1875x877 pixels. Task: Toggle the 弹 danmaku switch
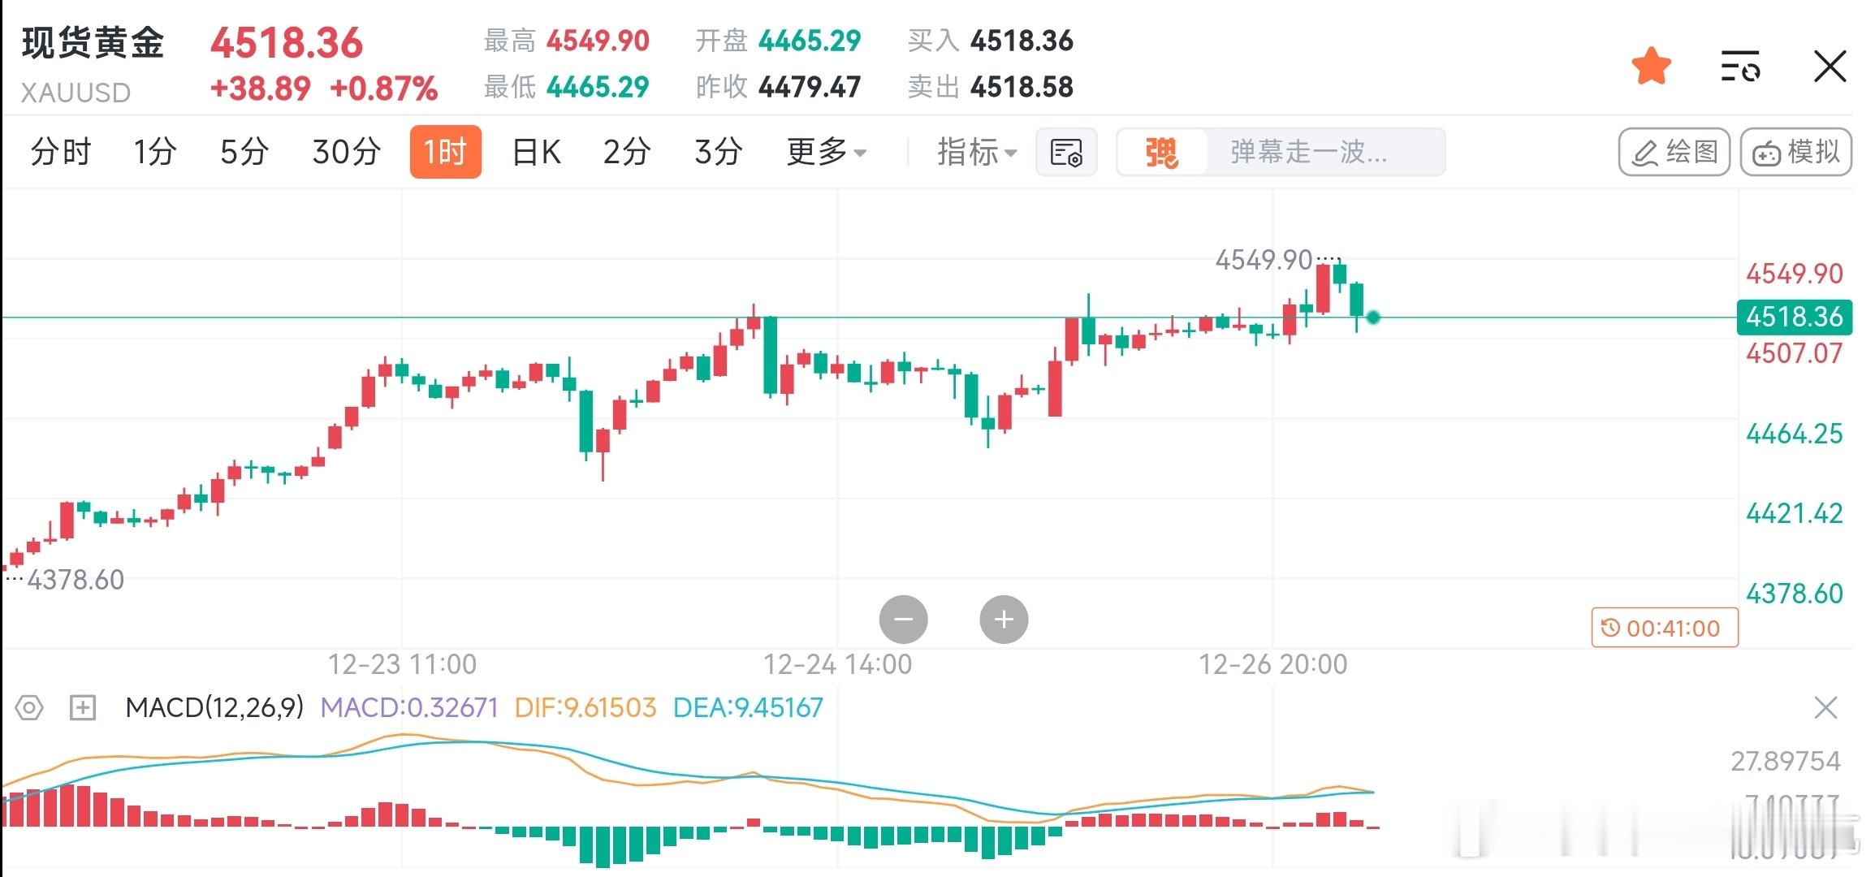tap(1161, 152)
